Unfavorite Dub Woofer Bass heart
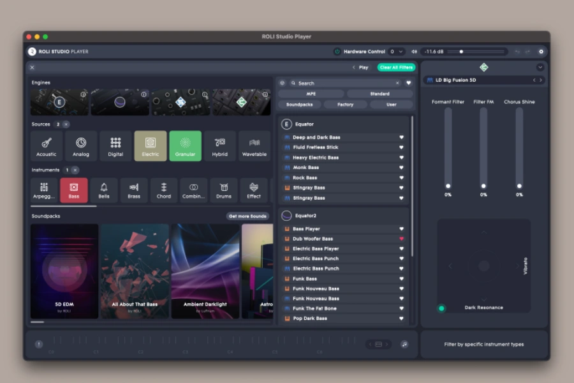The width and height of the screenshot is (574, 383). click(402, 239)
